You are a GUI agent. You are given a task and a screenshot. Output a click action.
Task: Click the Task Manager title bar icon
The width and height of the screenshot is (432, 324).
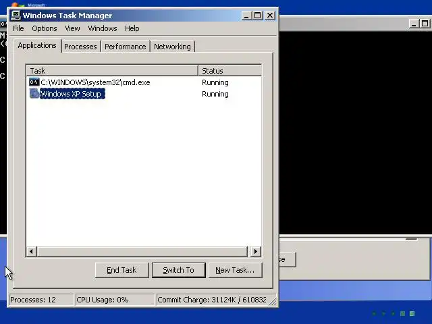(16, 16)
